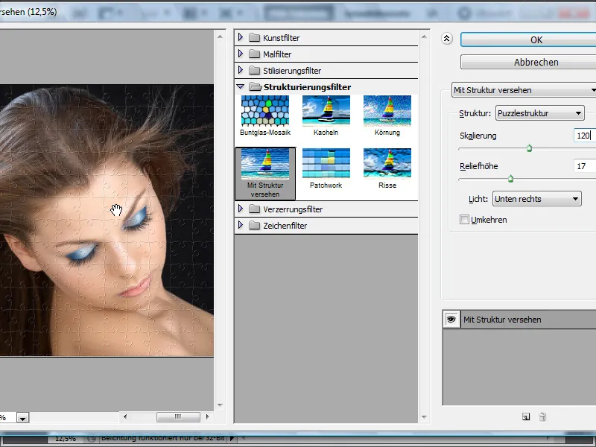Select the Mit Struktur versehen thumbnail
Viewport: 596px width, 447px height.
265,174
